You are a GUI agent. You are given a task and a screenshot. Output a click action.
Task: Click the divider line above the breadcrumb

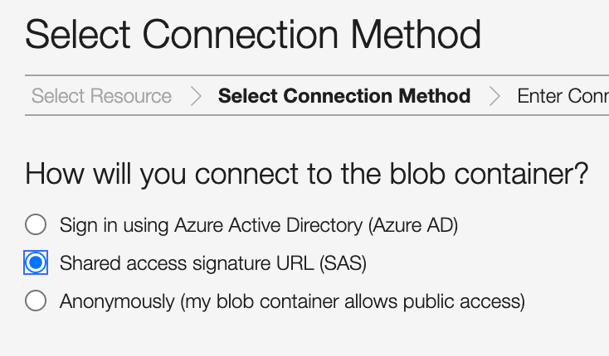coord(315,75)
